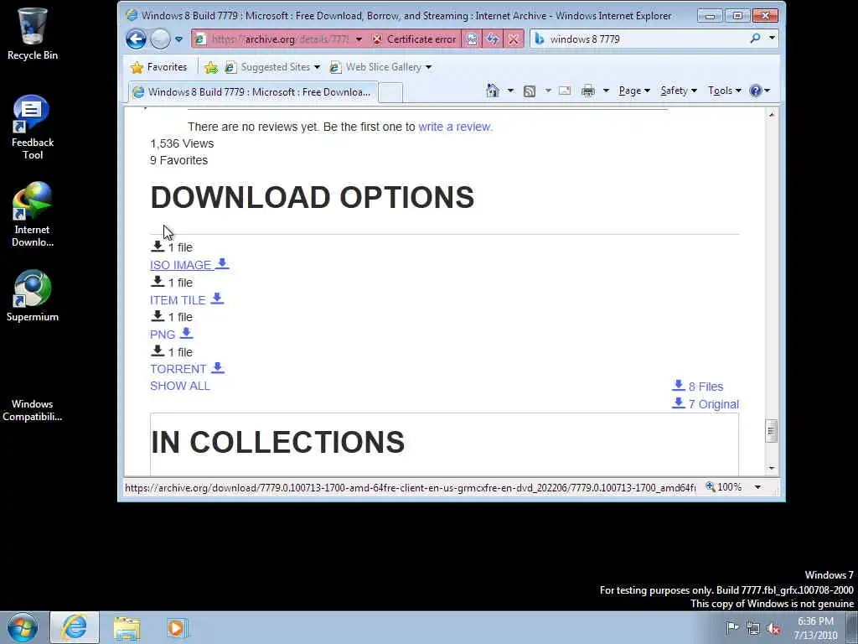The height and width of the screenshot is (644, 858).
Task: Follow the 'write a review' link
Action: pyautogui.click(x=455, y=127)
